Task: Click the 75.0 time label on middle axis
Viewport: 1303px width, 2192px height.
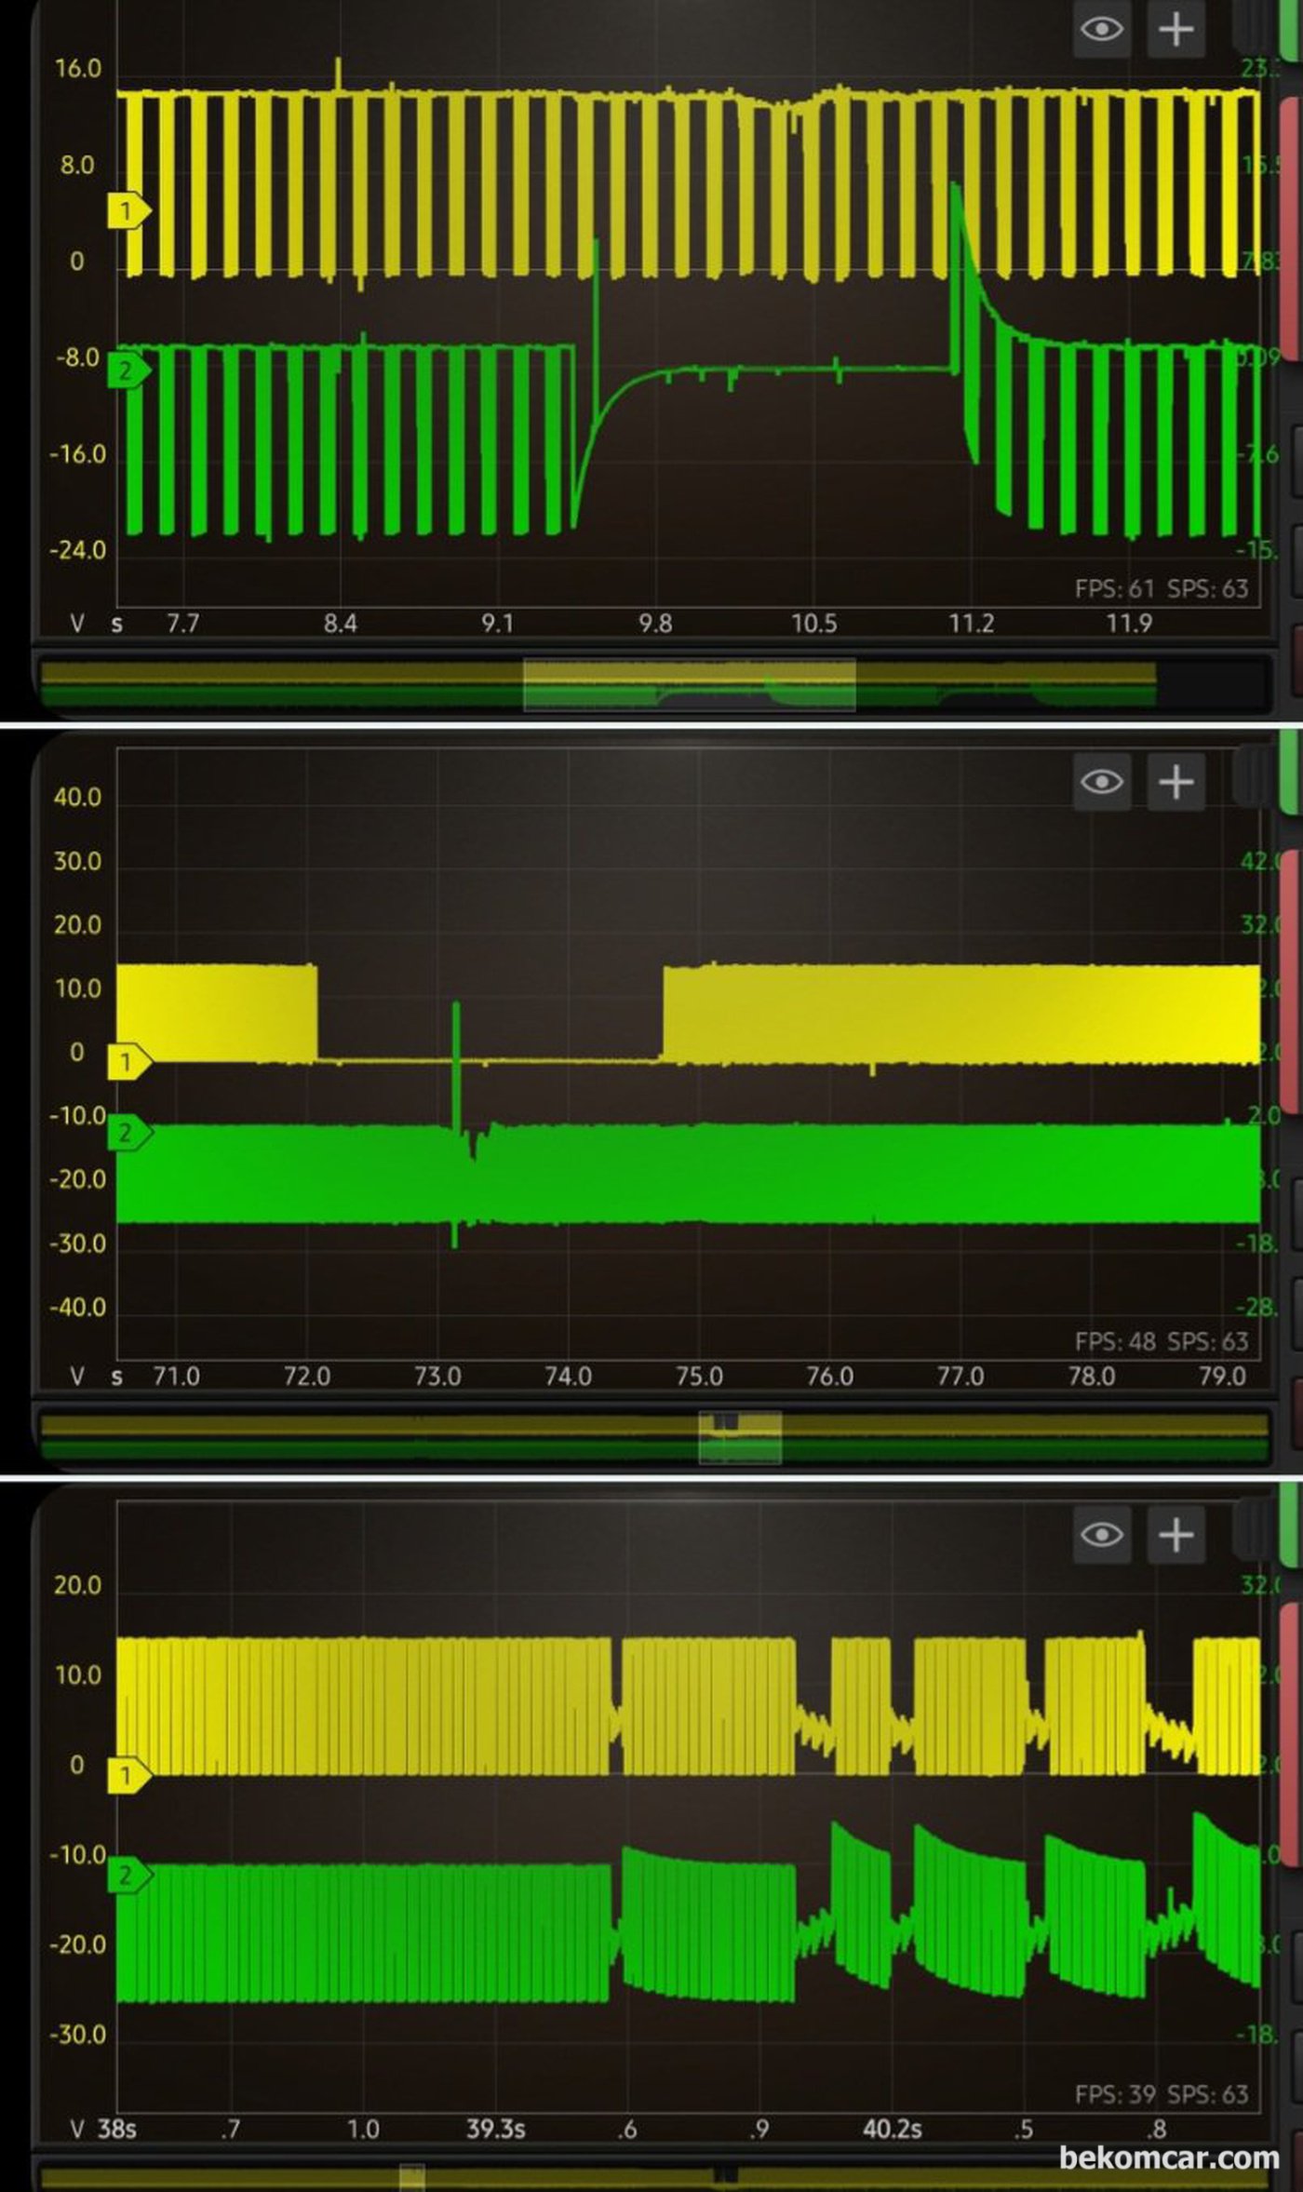Action: 699,1376
